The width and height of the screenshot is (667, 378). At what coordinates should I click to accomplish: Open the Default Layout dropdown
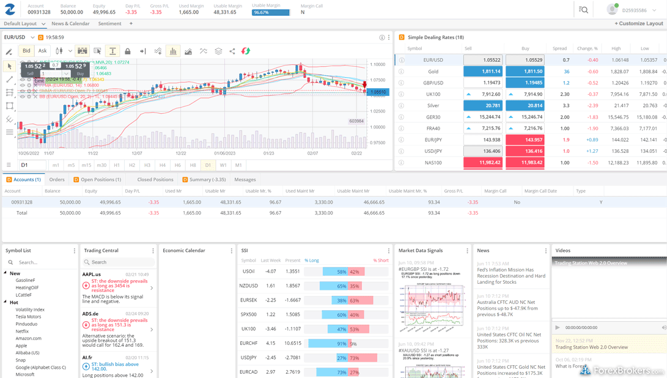point(43,24)
